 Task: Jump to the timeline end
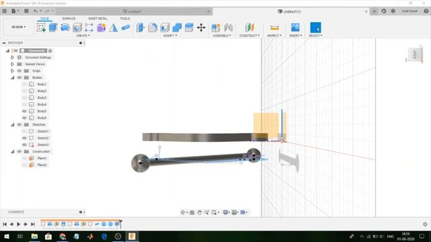point(32,224)
